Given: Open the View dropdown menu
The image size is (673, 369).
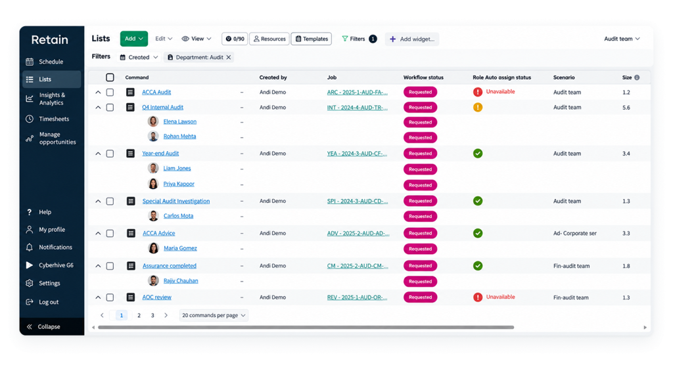Looking at the screenshot, I should coord(197,39).
